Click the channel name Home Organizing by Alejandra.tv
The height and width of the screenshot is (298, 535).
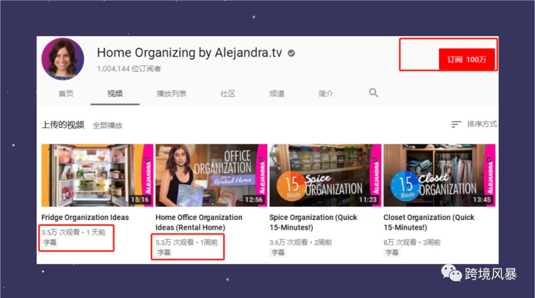click(x=189, y=53)
